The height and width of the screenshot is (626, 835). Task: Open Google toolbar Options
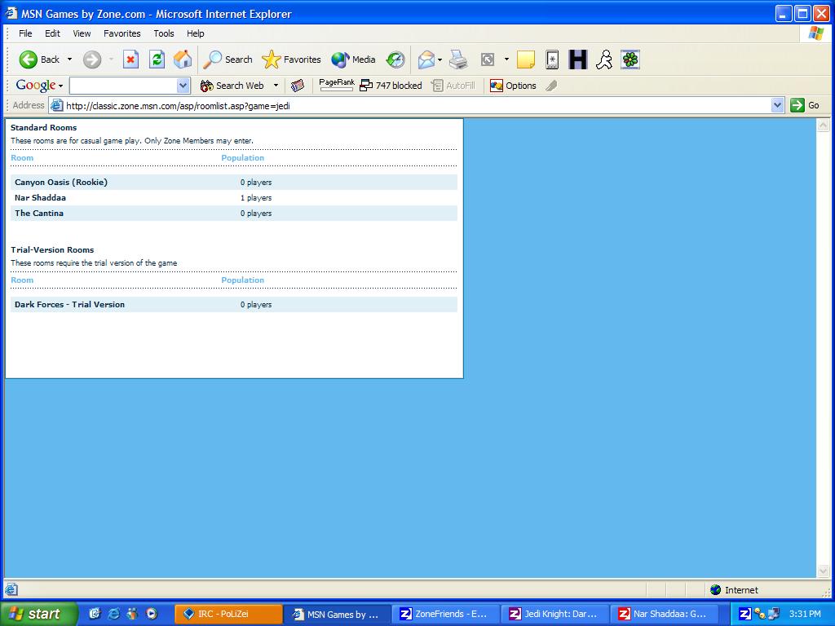(x=514, y=86)
